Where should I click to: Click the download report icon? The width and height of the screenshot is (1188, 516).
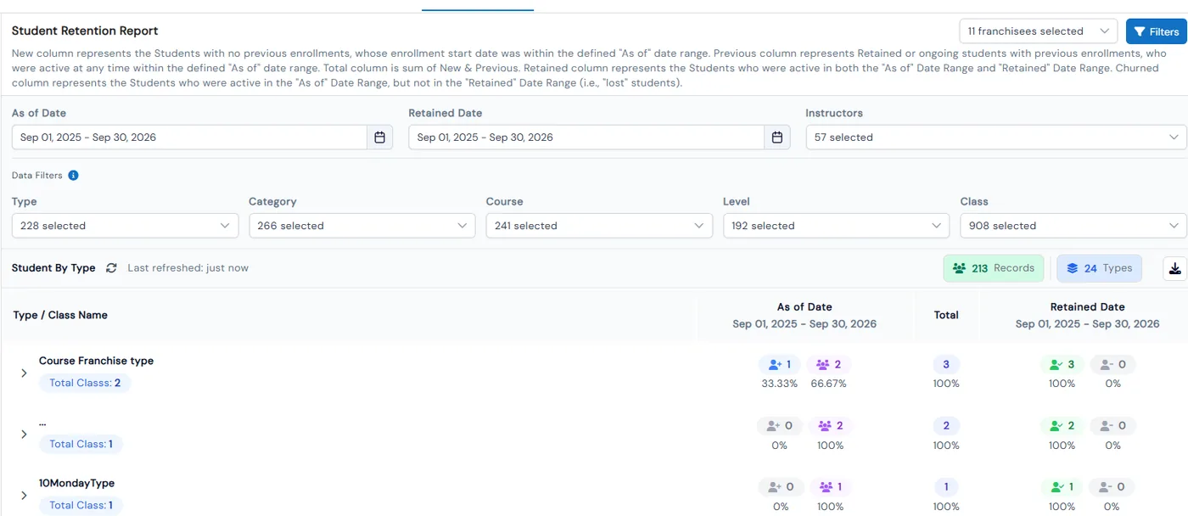(x=1174, y=268)
